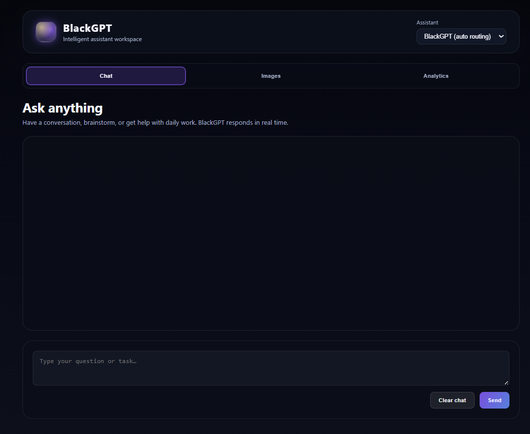Click the BlackGPT avatar in the header

click(46, 32)
